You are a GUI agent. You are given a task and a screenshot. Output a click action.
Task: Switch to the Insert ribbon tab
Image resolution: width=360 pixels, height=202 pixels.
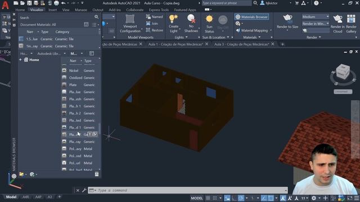pos(52,10)
